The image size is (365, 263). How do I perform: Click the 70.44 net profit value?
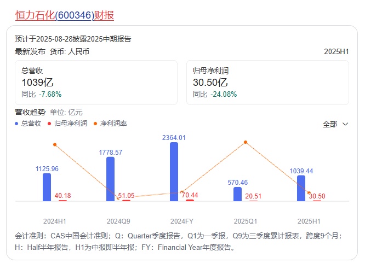(190, 195)
